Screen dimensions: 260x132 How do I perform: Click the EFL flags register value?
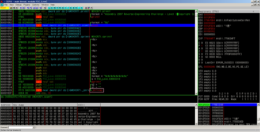(209, 67)
